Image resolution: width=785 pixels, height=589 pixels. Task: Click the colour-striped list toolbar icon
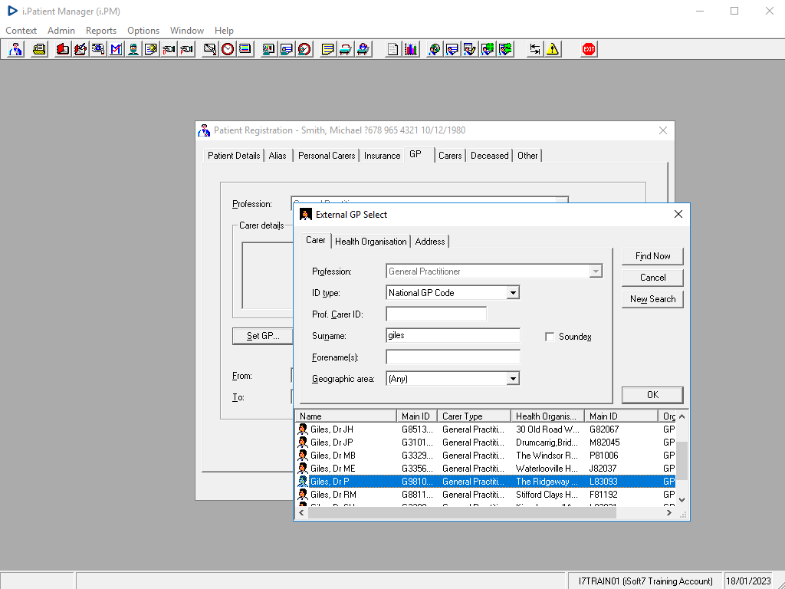click(245, 49)
